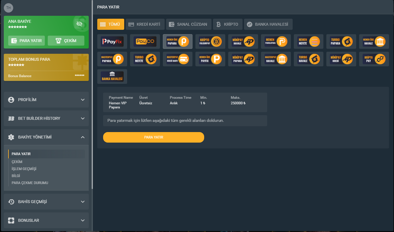
Task: Filter by Kredi Kartı tab
Action: tap(145, 24)
